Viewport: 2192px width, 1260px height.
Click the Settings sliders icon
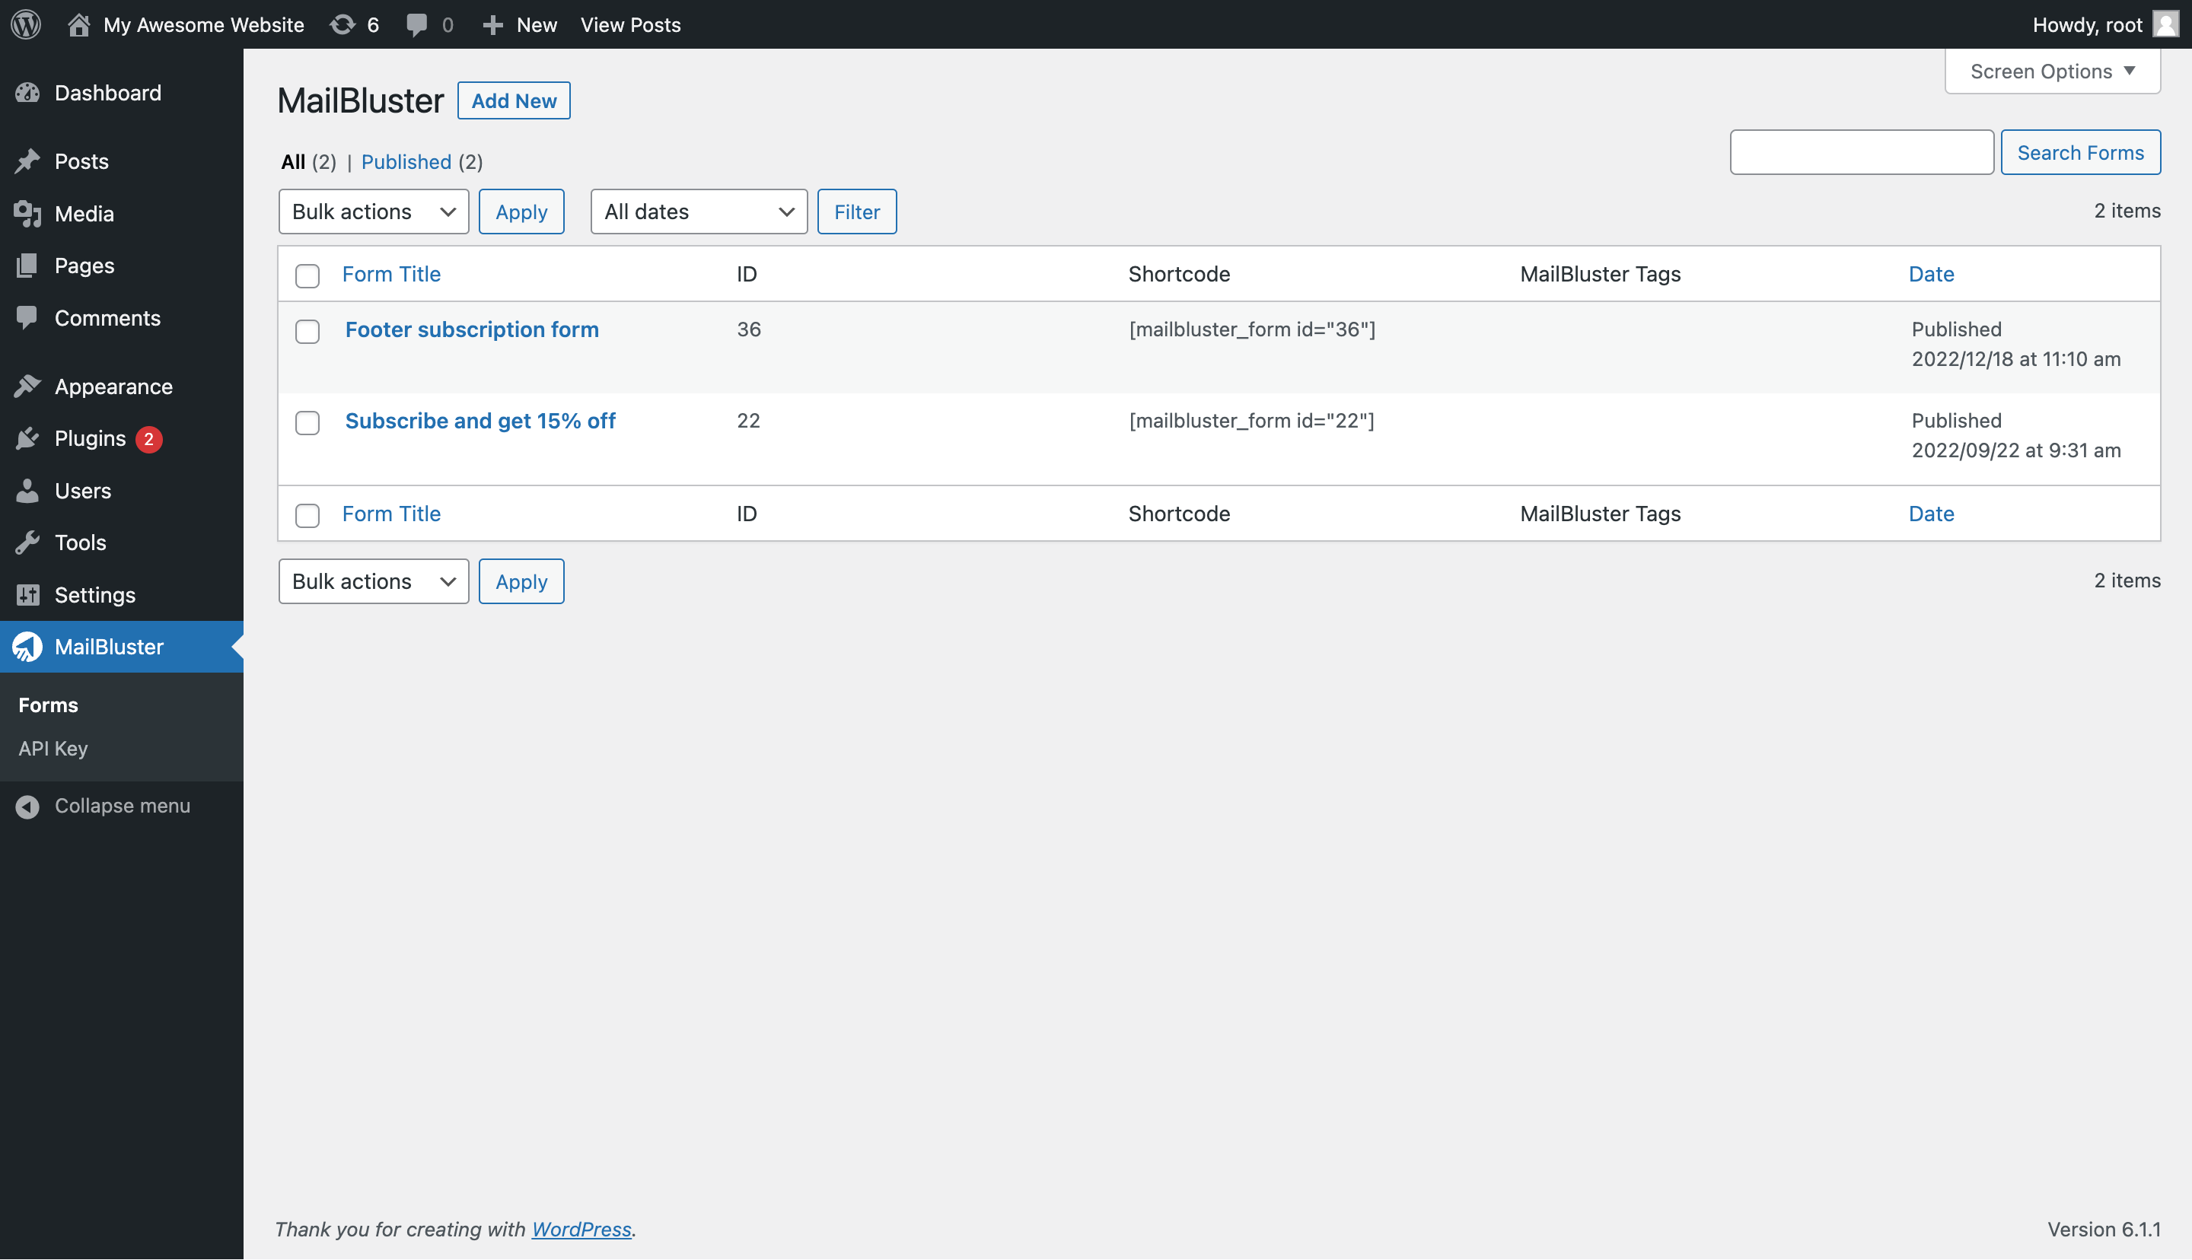coord(27,594)
